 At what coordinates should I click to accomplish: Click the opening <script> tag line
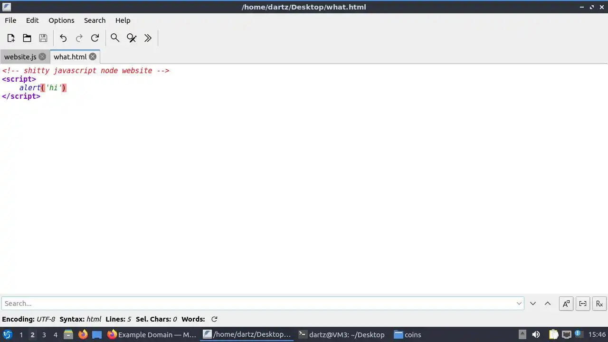pyautogui.click(x=19, y=79)
